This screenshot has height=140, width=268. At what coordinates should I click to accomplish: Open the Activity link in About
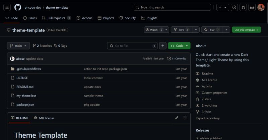[x=204, y=86]
